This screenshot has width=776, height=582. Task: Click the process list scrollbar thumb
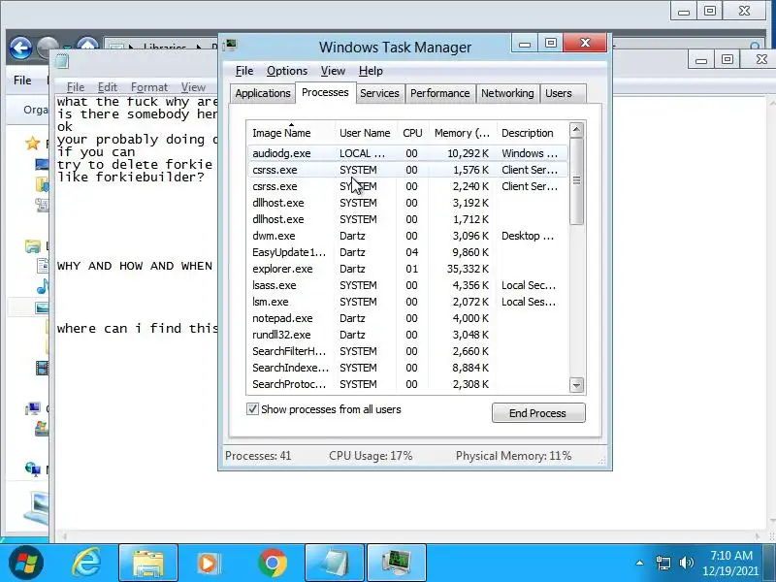pos(576,181)
